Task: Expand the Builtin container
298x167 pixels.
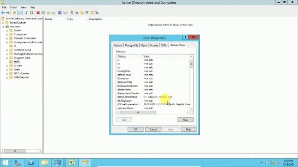Action: (7, 31)
